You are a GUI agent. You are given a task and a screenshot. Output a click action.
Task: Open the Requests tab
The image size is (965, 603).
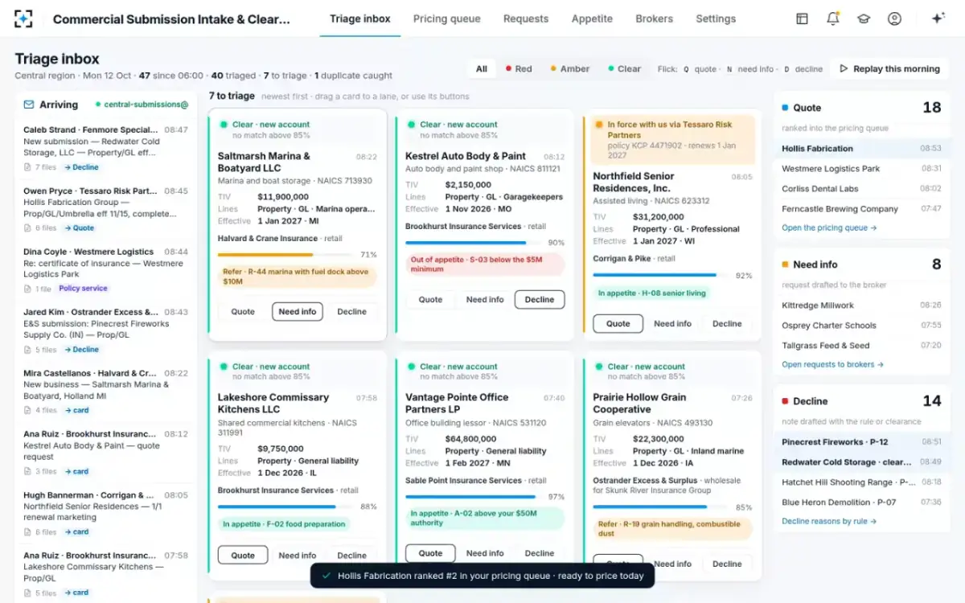[526, 18]
